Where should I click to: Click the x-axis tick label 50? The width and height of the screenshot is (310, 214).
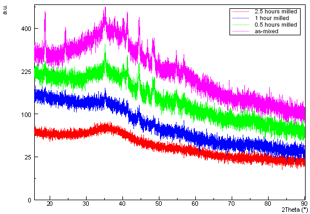pos(159,204)
